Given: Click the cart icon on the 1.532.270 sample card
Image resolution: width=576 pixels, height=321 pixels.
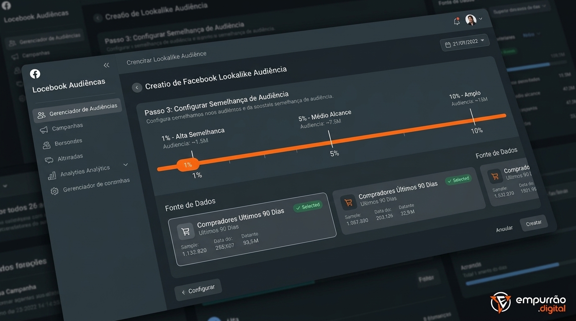Looking at the screenshot, I should click(x=495, y=176).
